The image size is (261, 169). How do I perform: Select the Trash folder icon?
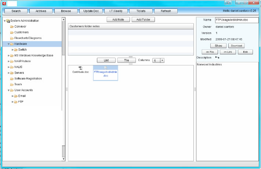tap(12, 84)
